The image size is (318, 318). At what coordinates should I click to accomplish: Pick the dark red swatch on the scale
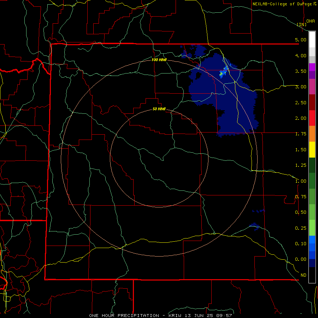click(312, 102)
